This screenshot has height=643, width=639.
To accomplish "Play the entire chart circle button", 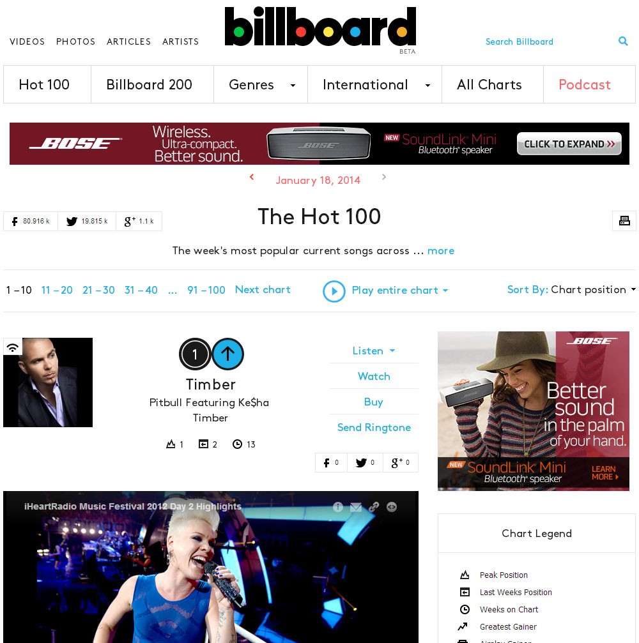I will click(x=334, y=291).
